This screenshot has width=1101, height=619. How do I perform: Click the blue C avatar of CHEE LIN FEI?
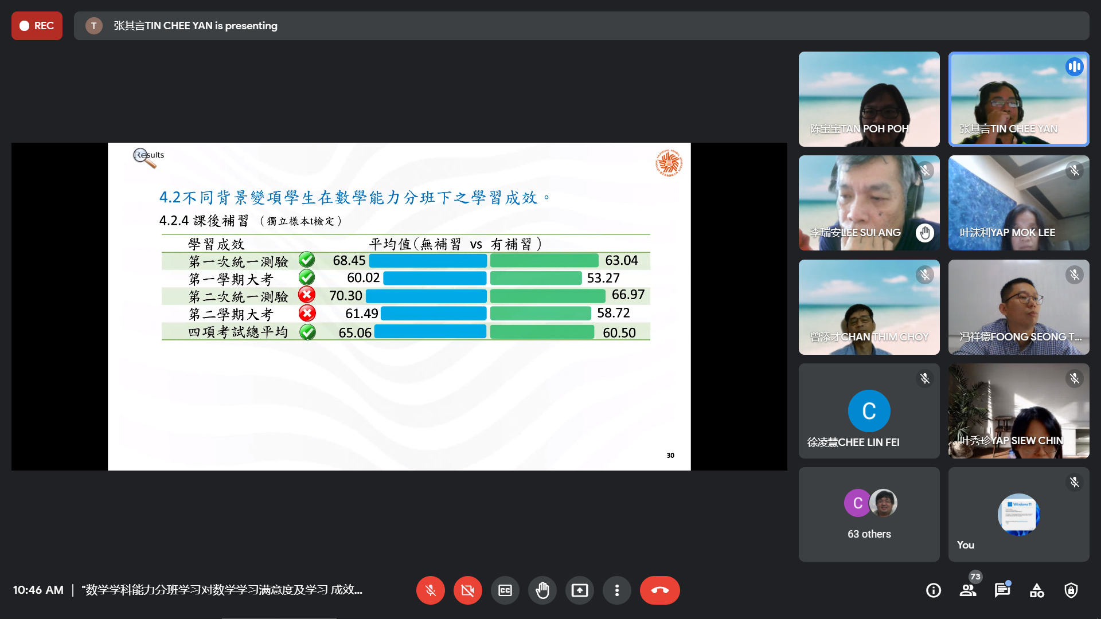869,411
